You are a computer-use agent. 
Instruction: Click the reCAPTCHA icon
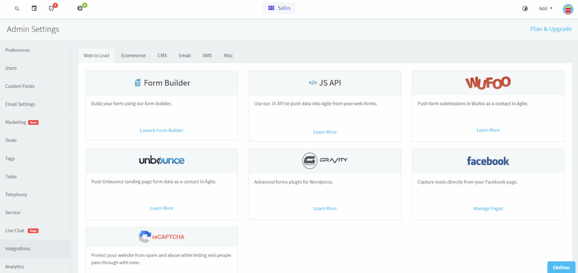tap(145, 237)
